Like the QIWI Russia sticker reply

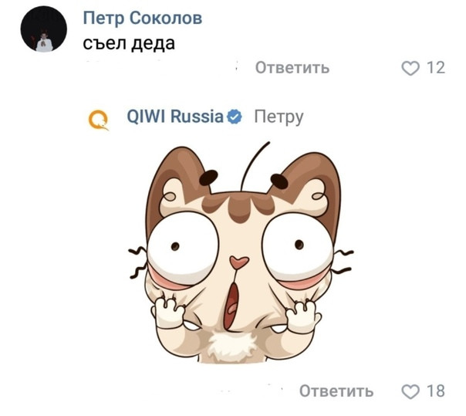point(410,391)
